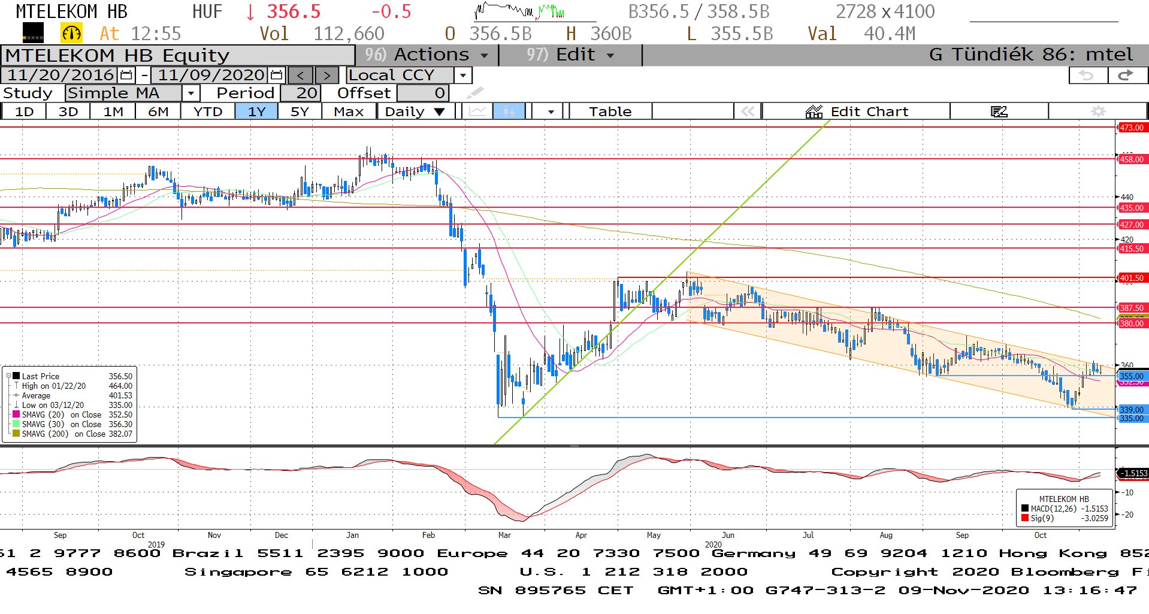The height and width of the screenshot is (614, 1149).
Task: Click the 427.00 price level label
Action: coord(1132,225)
